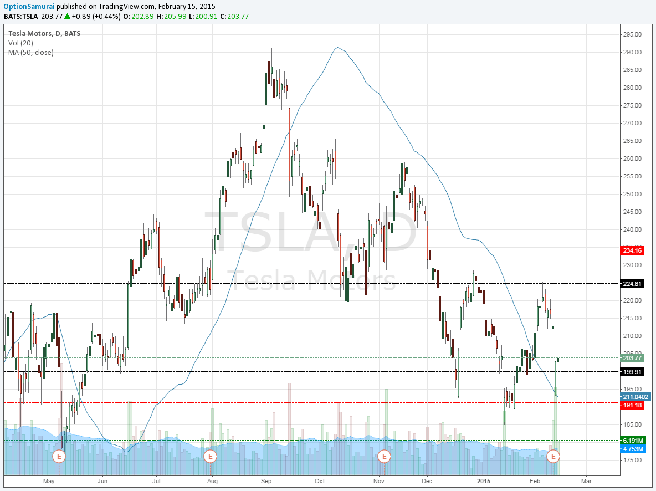Click the open price value 202.89
This screenshot has width=656, height=491.
pyautogui.click(x=142, y=16)
